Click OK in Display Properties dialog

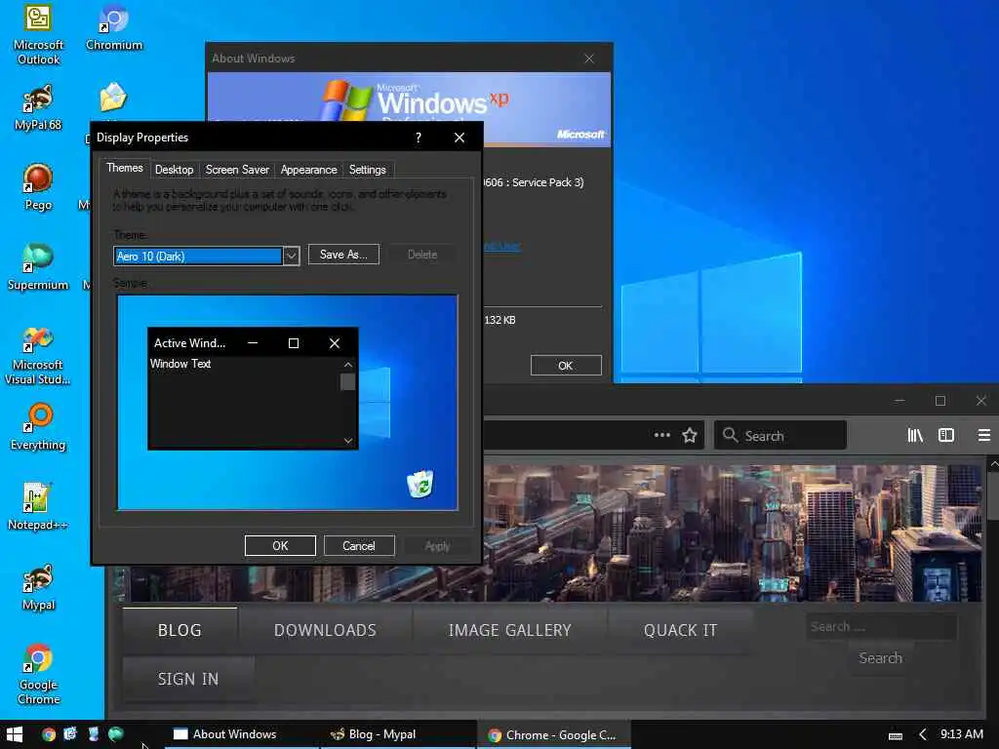pos(280,546)
